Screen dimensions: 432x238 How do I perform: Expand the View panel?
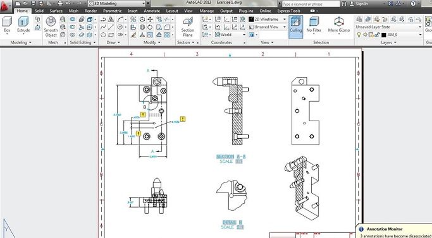268,42
